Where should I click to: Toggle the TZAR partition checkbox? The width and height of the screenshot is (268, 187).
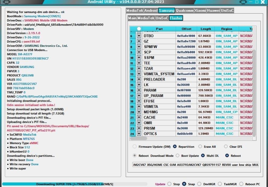click(139, 68)
